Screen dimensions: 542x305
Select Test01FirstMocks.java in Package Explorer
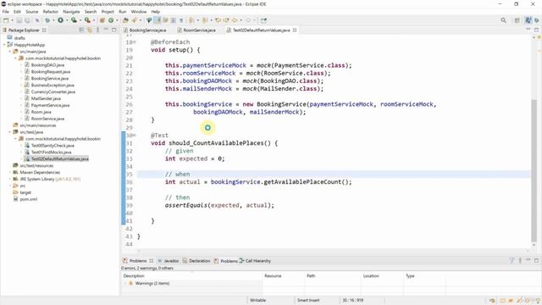[x=51, y=152]
